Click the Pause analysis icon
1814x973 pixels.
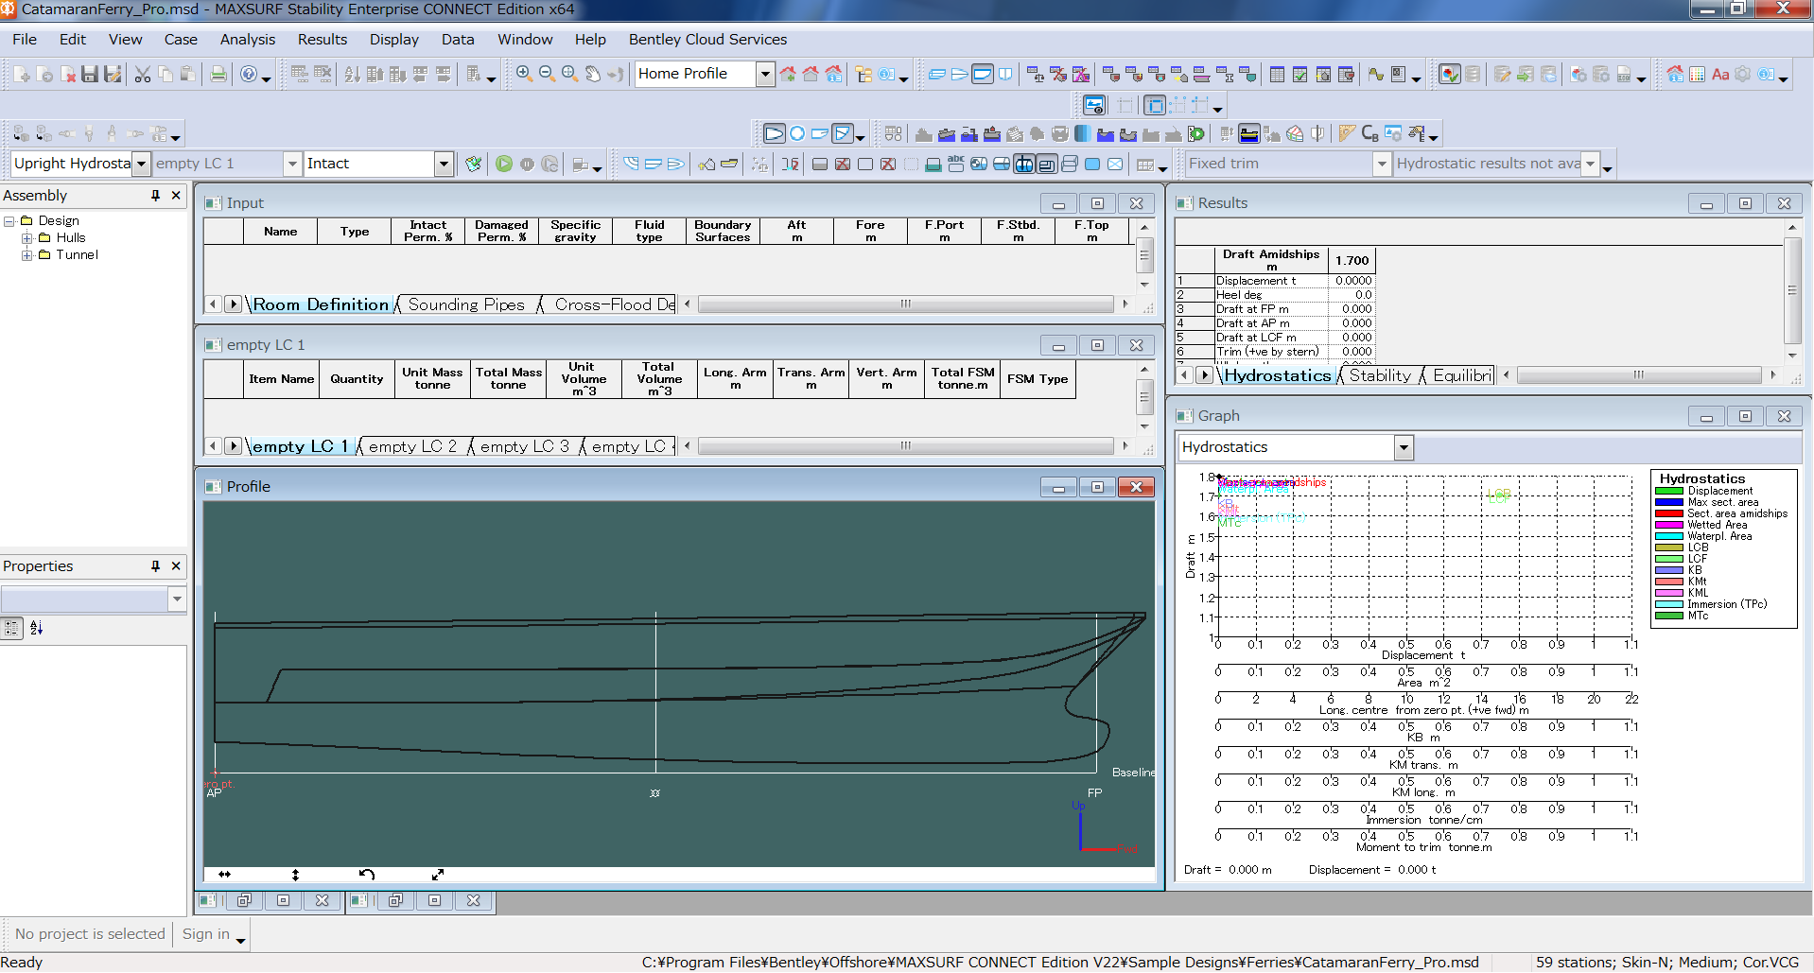tap(527, 164)
